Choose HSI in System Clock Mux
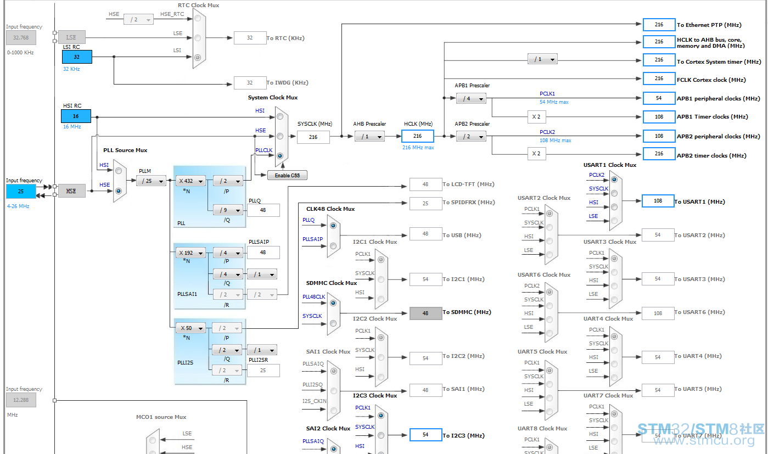This screenshot has width=768, height=454. point(280,116)
